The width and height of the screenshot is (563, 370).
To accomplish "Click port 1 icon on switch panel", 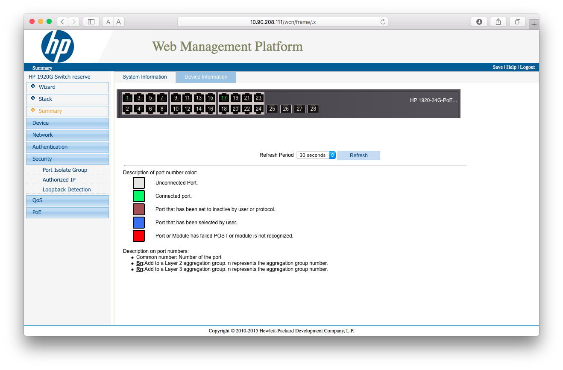I will 127,98.
